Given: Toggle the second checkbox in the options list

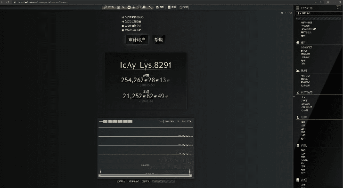Looking at the screenshot, I should click(x=122, y=21).
